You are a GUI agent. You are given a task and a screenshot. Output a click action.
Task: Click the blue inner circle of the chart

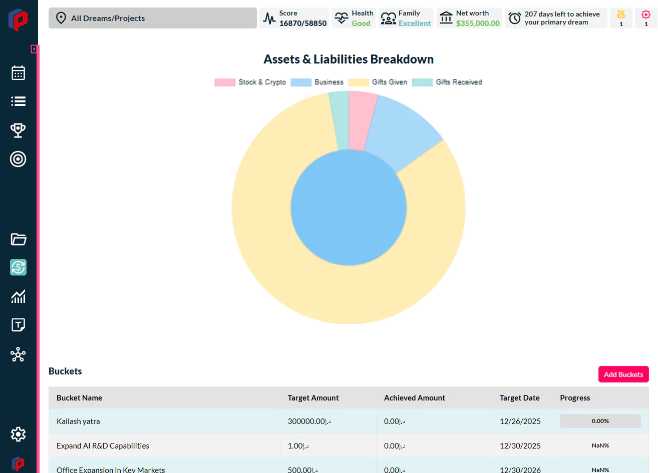click(349, 207)
